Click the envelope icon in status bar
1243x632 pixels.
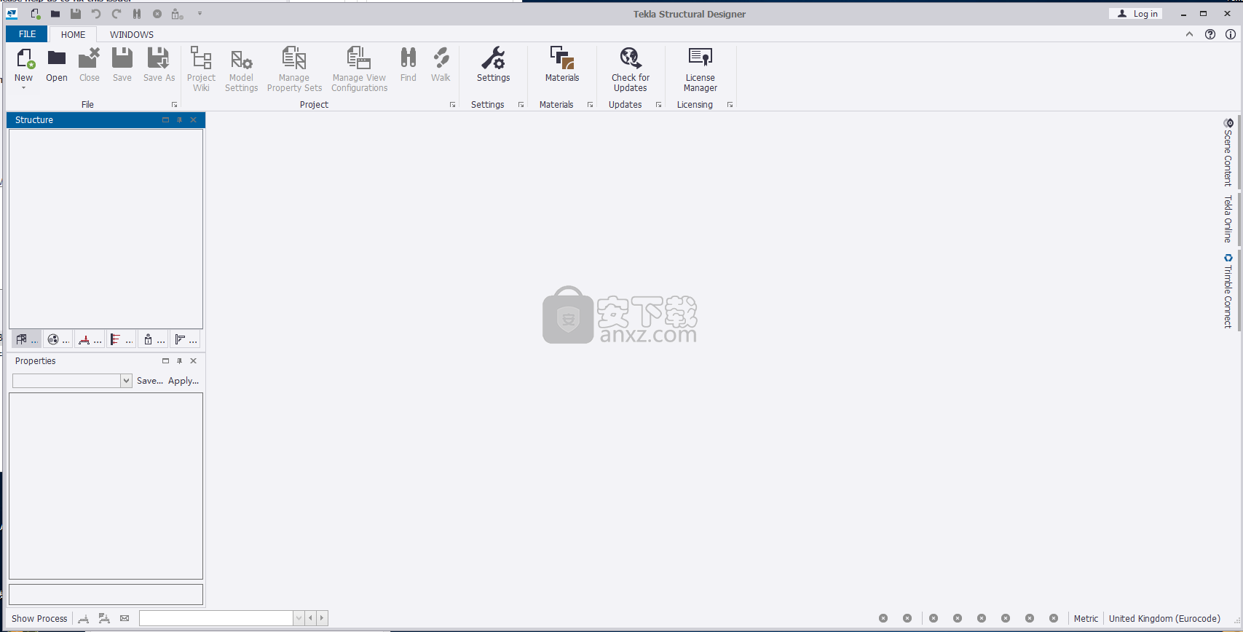click(125, 618)
